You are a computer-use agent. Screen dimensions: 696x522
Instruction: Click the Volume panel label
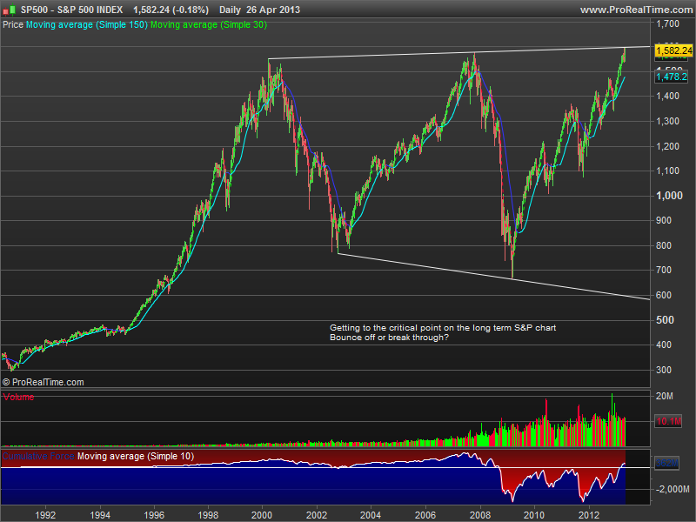point(18,398)
